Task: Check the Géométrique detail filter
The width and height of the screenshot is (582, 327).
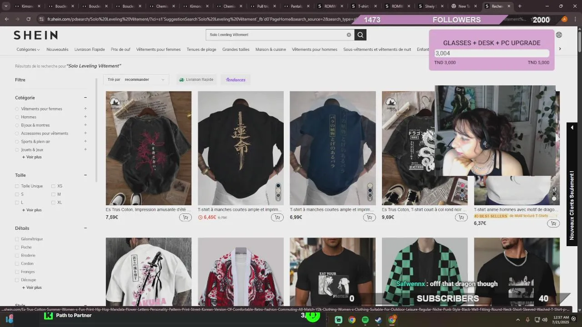Action: pyautogui.click(x=17, y=239)
